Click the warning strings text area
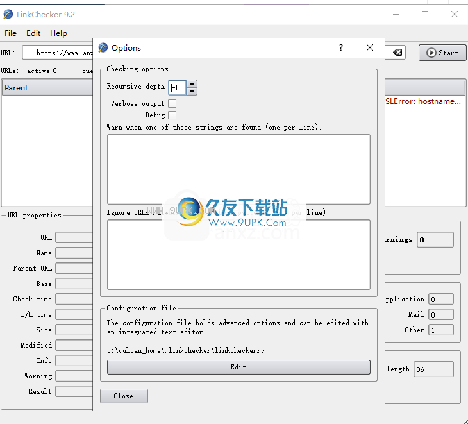This screenshot has height=424, width=468. pos(238,169)
